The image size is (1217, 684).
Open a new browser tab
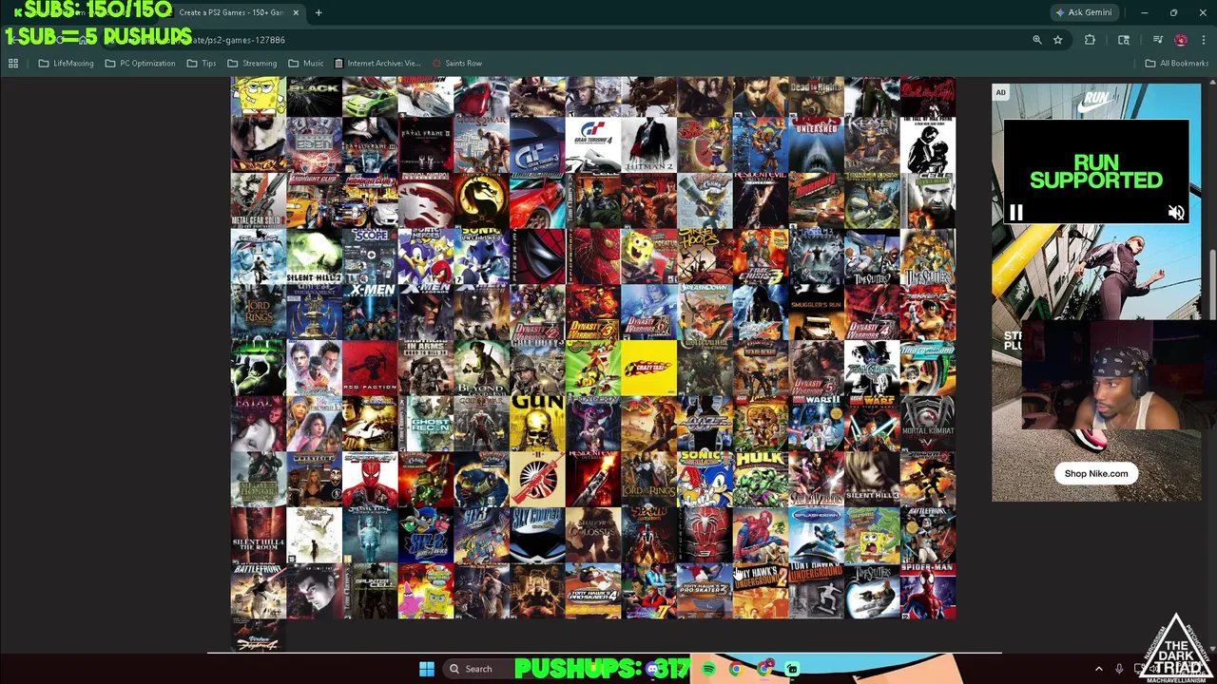coord(319,12)
